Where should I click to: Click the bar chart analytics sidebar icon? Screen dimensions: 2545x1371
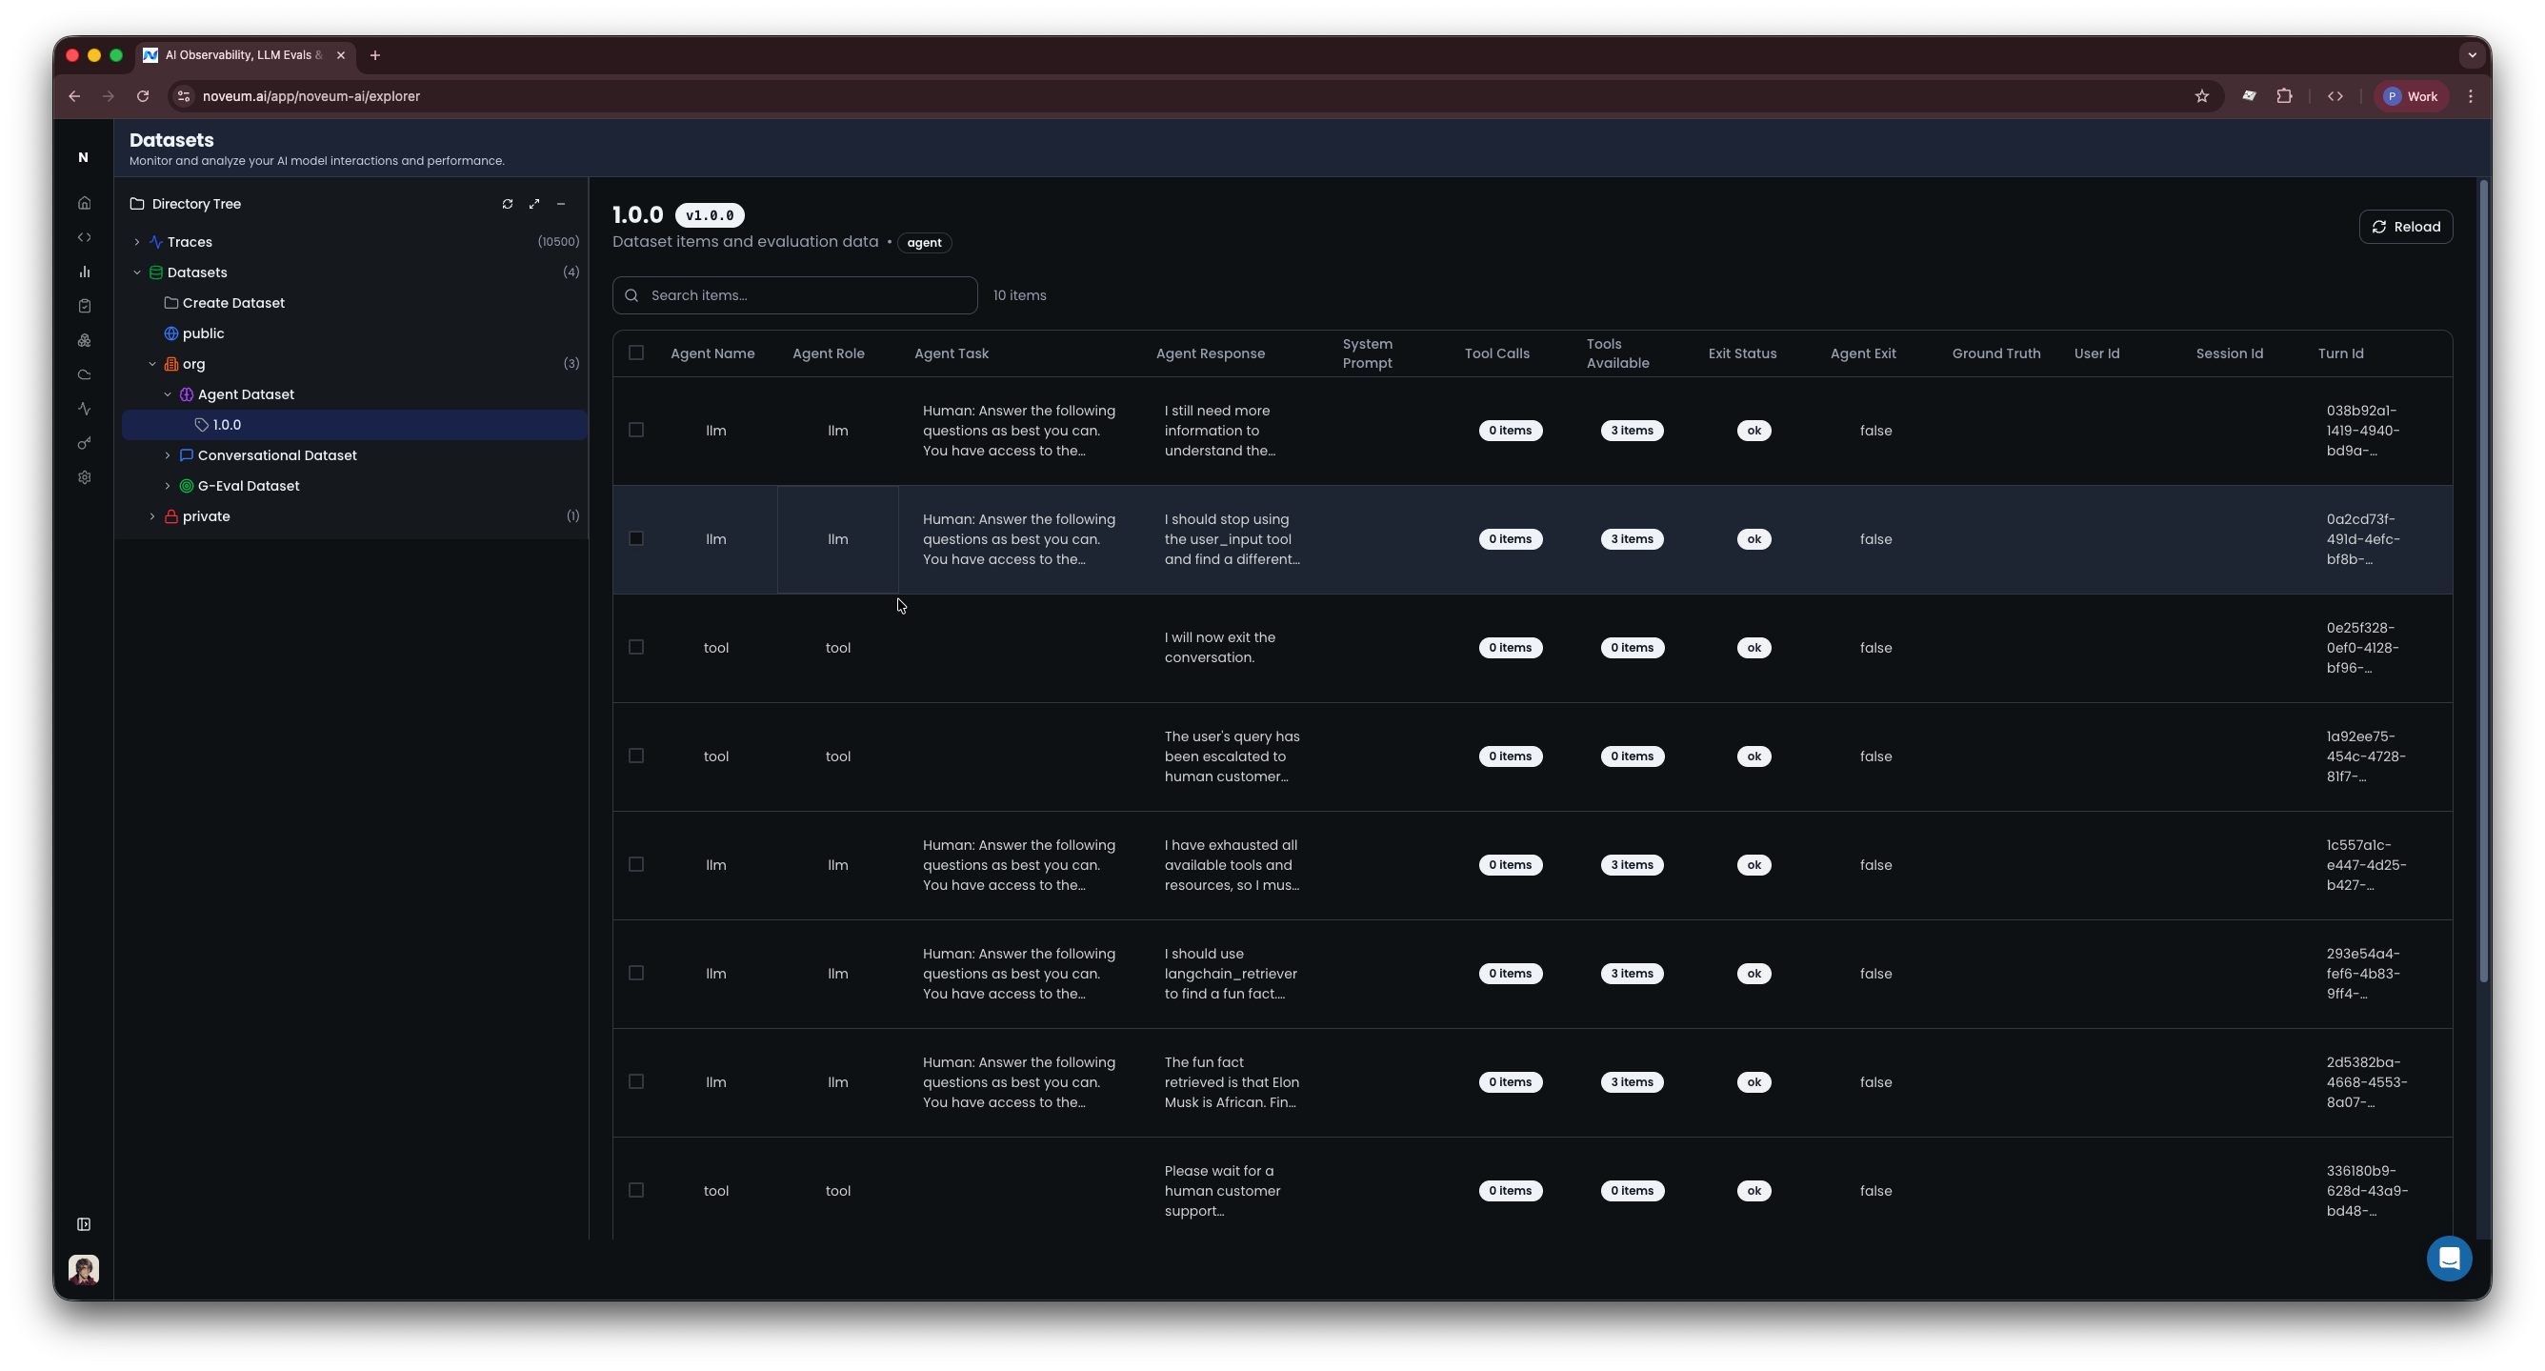84,272
